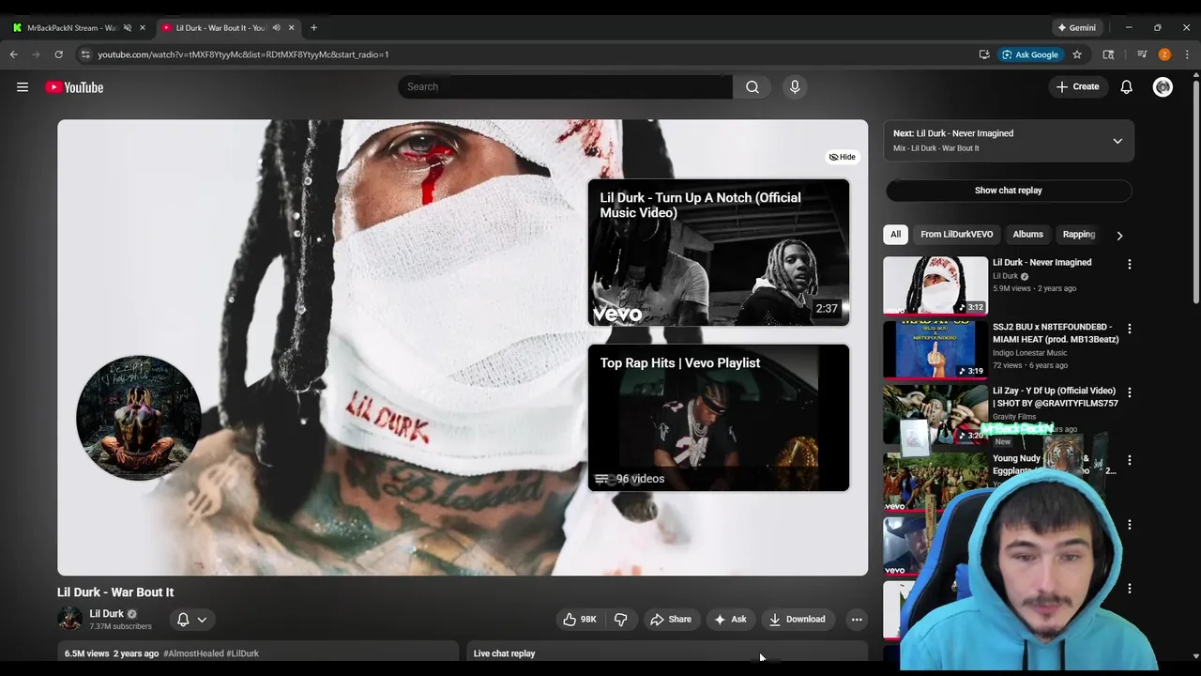Unmute the MrBackPackN Stream tab

[x=128, y=27]
